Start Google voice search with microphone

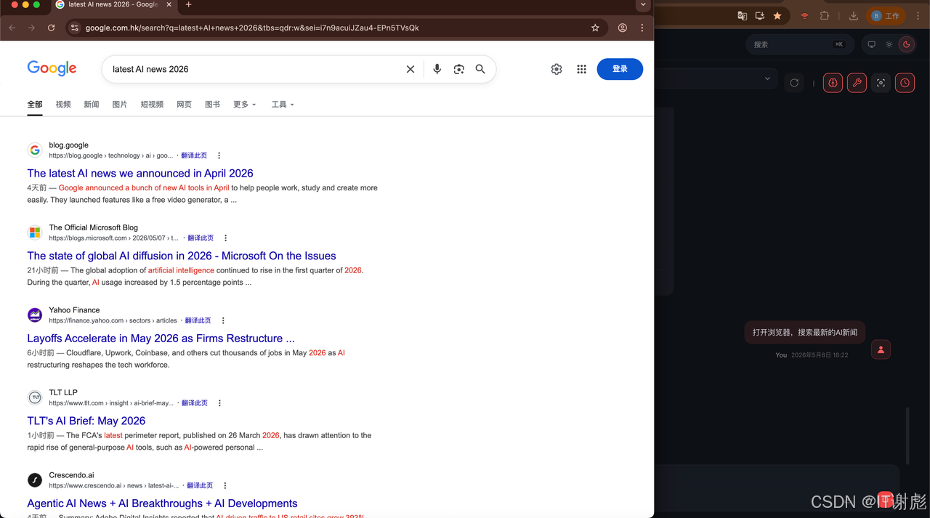point(437,69)
